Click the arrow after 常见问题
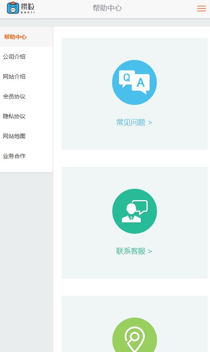Image resolution: width=210 pixels, height=352 pixels. (x=150, y=123)
